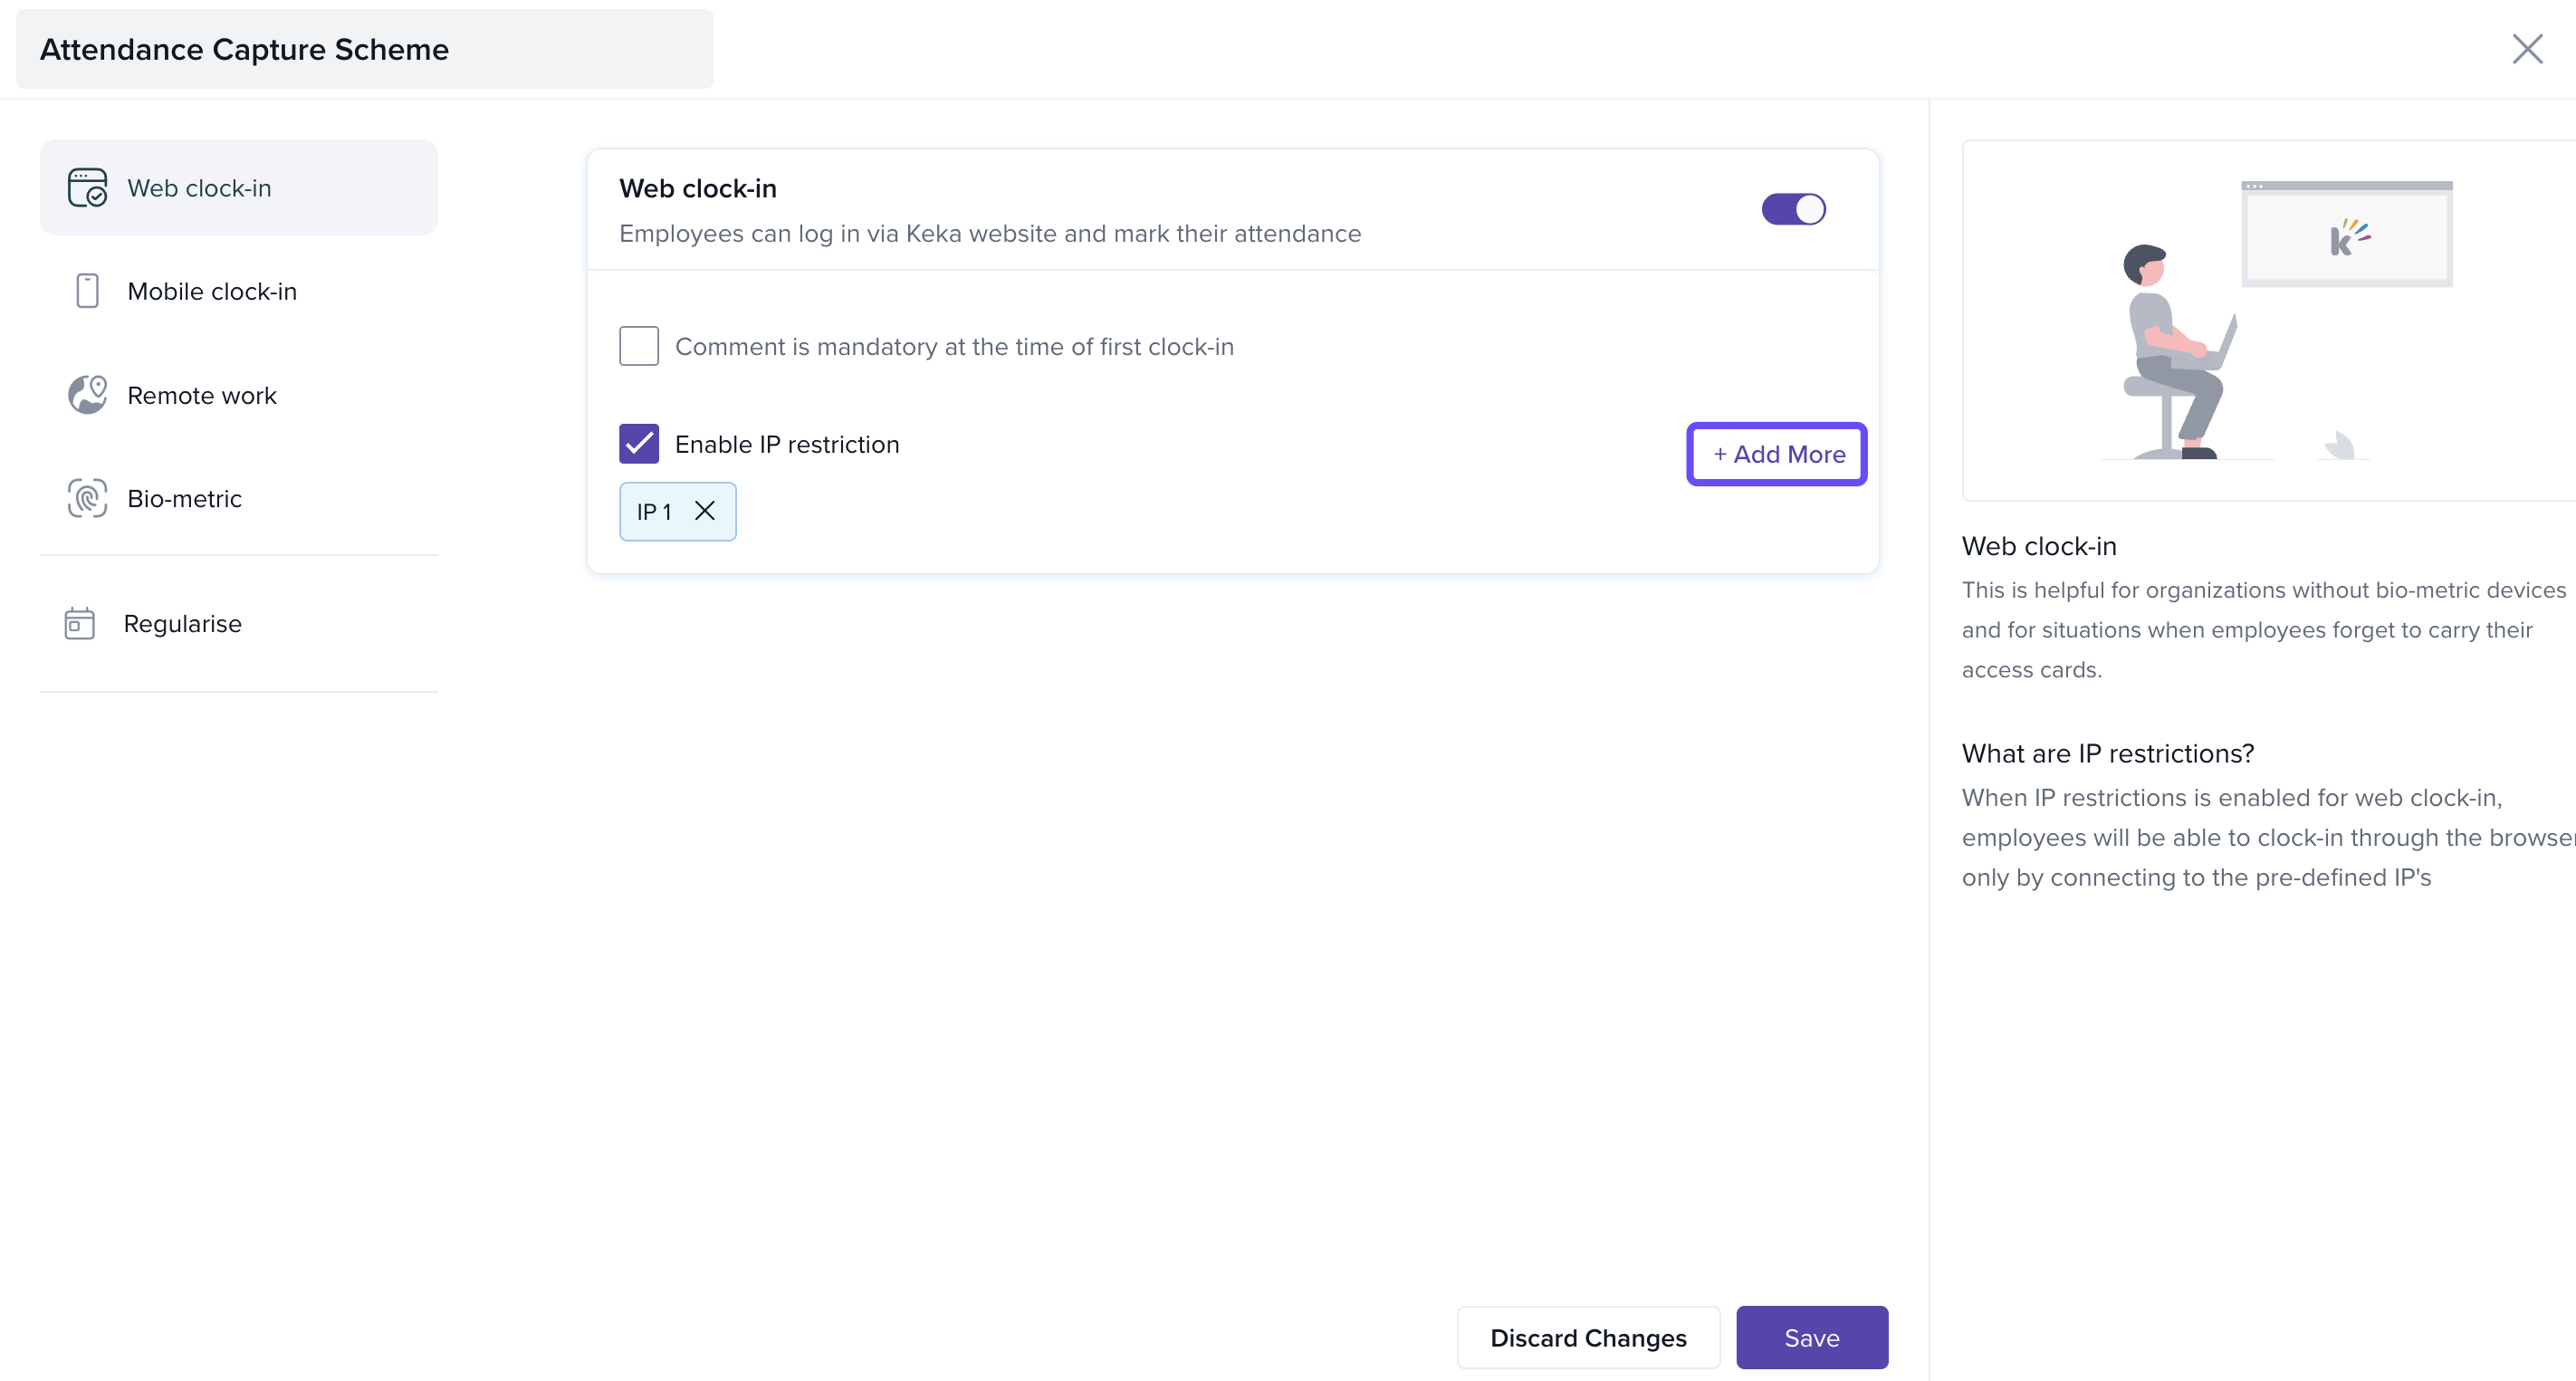Edit the Attendance Capture Scheme name field
This screenshot has width=2576, height=1381.
[364, 49]
